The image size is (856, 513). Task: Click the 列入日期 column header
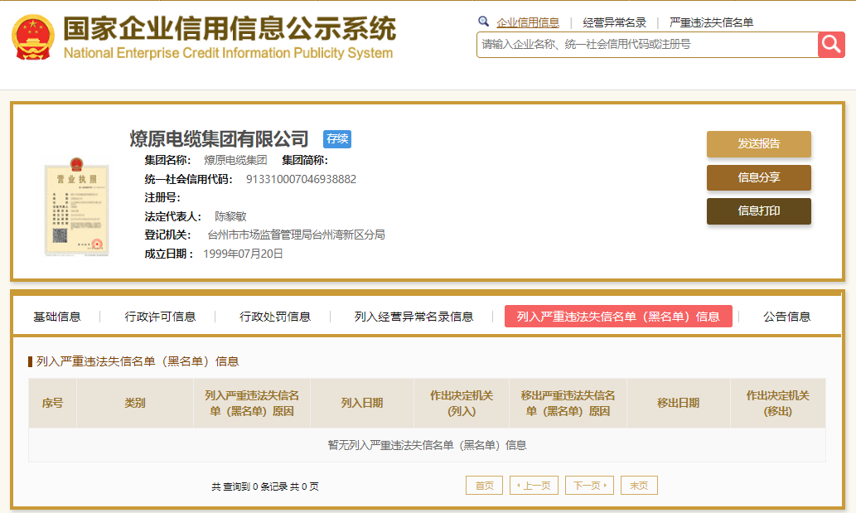pyautogui.click(x=362, y=404)
